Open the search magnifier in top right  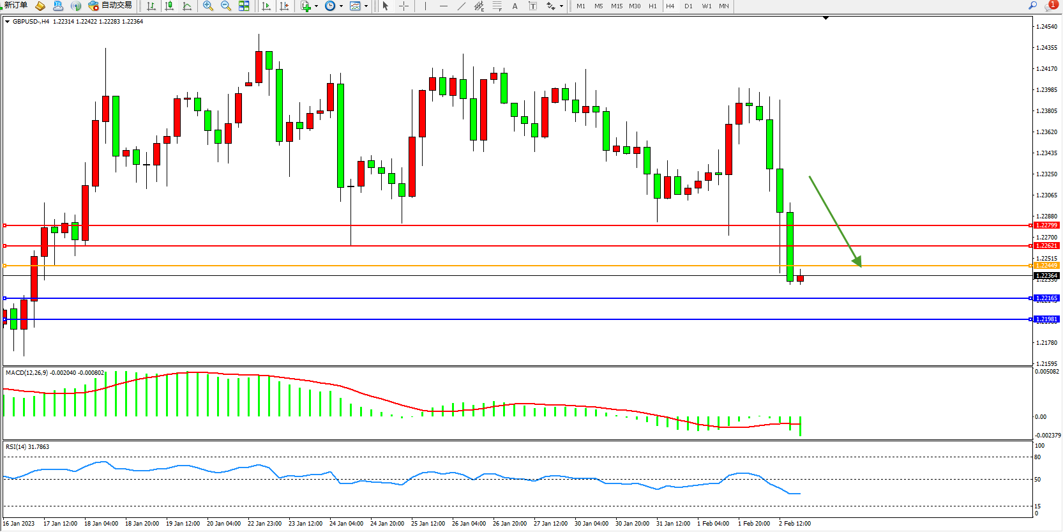[x=1032, y=6]
